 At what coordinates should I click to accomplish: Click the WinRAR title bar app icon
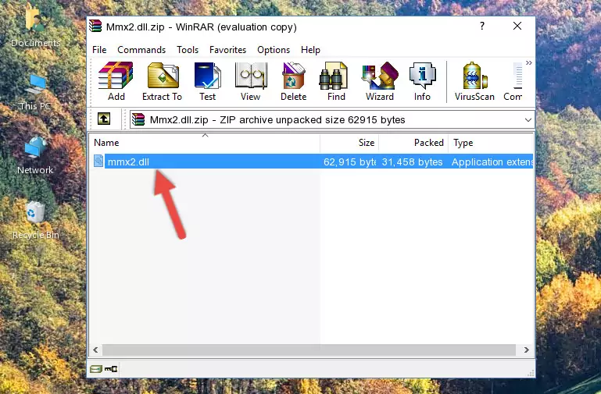pyautogui.click(x=95, y=27)
